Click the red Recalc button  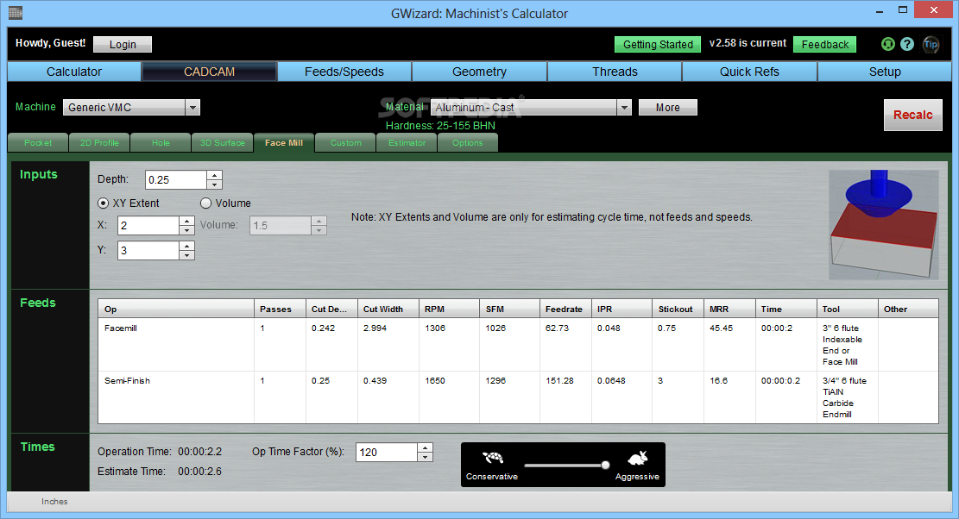point(912,115)
